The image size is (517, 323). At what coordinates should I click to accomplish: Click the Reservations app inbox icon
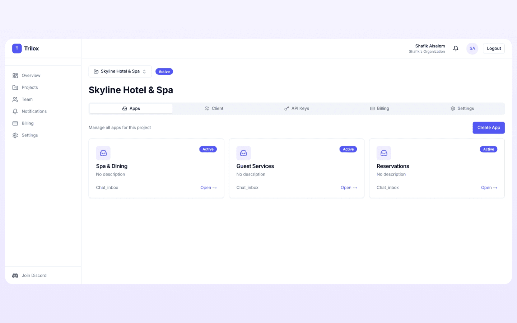pyautogui.click(x=383, y=153)
